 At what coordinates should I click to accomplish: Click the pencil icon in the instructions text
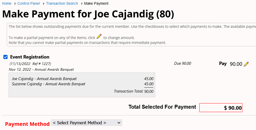(99, 36)
